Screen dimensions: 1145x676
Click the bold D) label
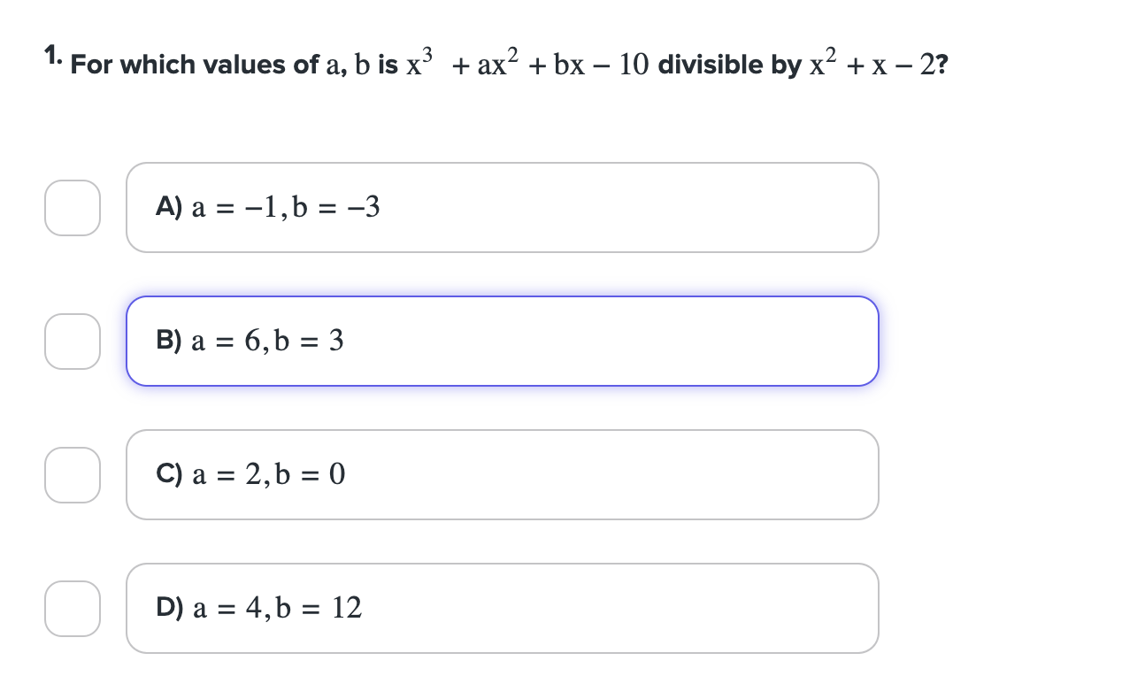pyautogui.click(x=170, y=608)
